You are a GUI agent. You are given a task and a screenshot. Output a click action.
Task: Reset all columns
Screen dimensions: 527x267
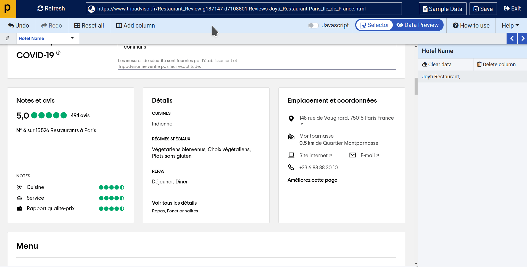pos(89,25)
